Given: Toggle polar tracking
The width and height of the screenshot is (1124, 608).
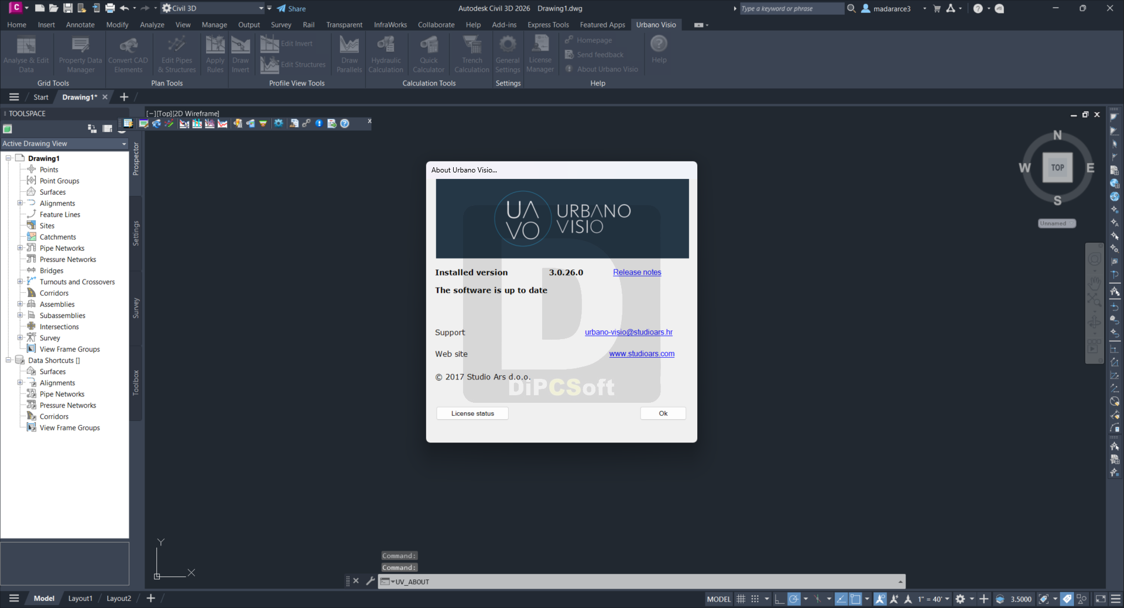Looking at the screenshot, I should [x=794, y=599].
